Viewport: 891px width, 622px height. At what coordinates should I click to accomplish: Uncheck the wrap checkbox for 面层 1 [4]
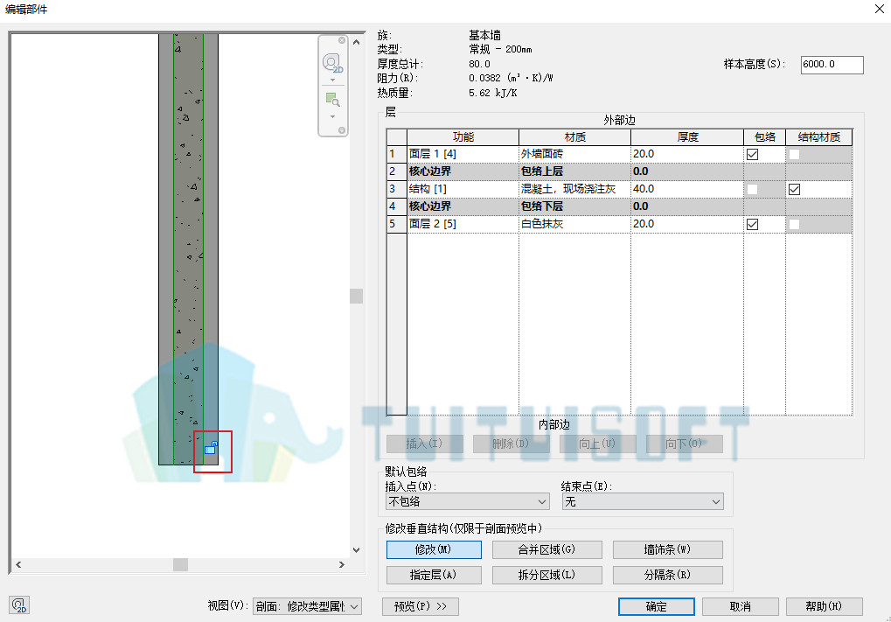(752, 154)
